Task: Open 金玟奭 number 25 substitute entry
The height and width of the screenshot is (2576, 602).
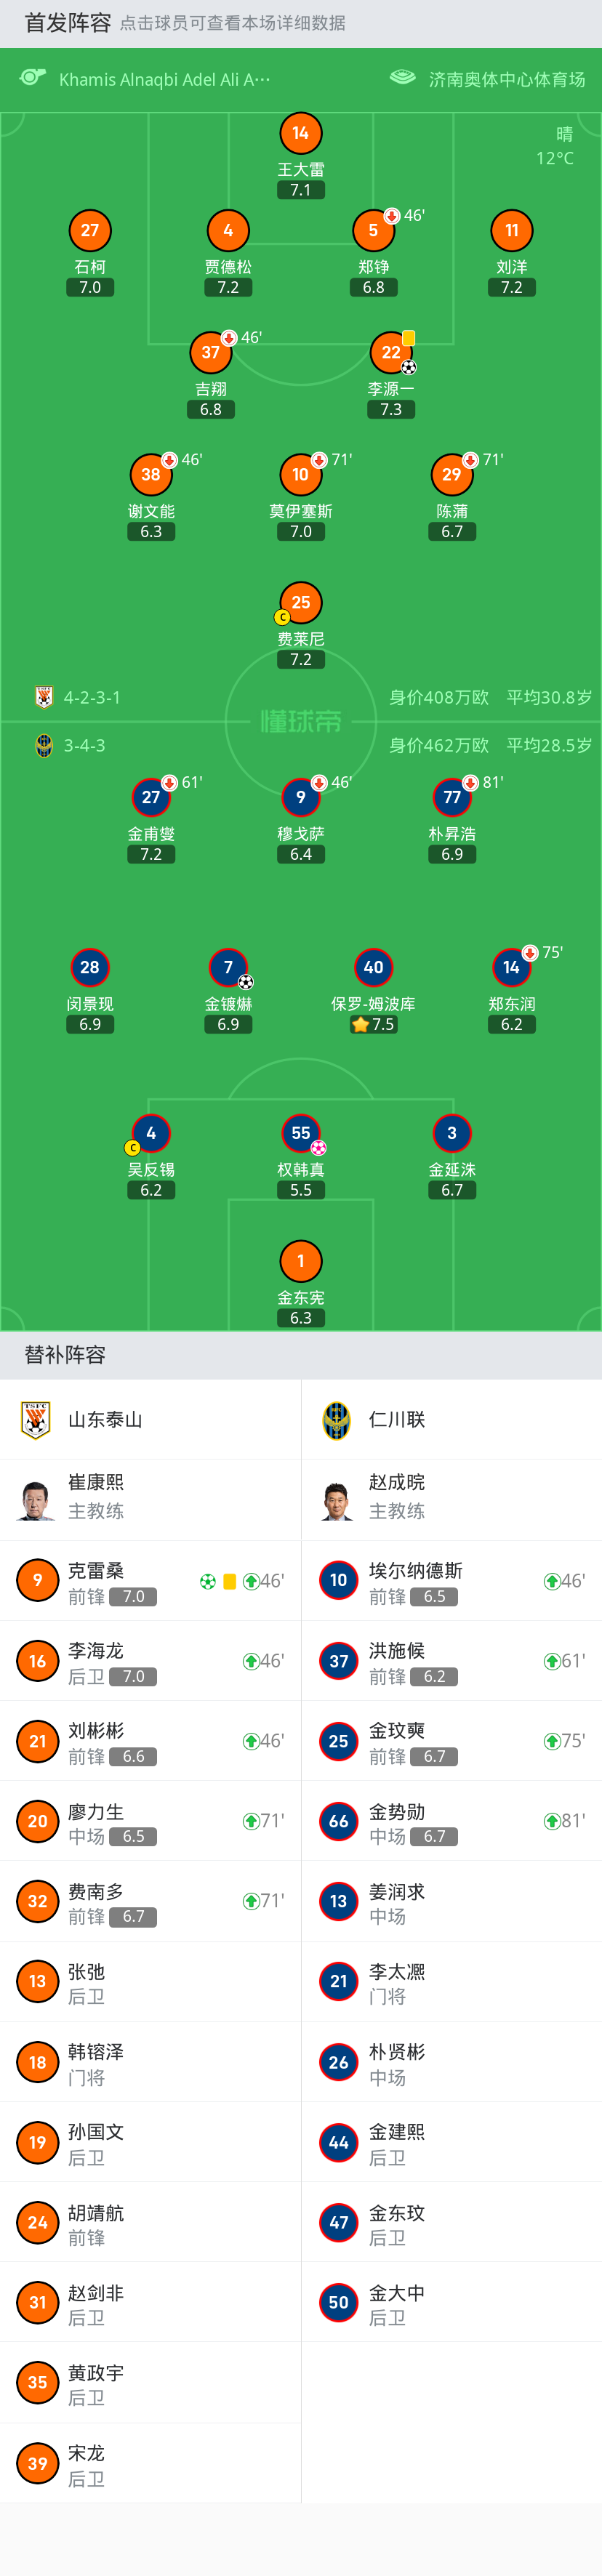Action: click(452, 1741)
